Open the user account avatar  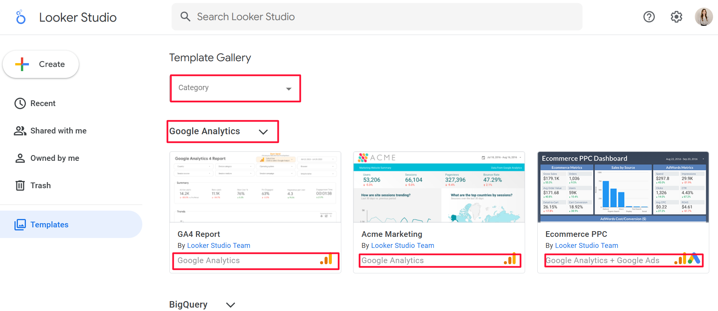pos(704,17)
